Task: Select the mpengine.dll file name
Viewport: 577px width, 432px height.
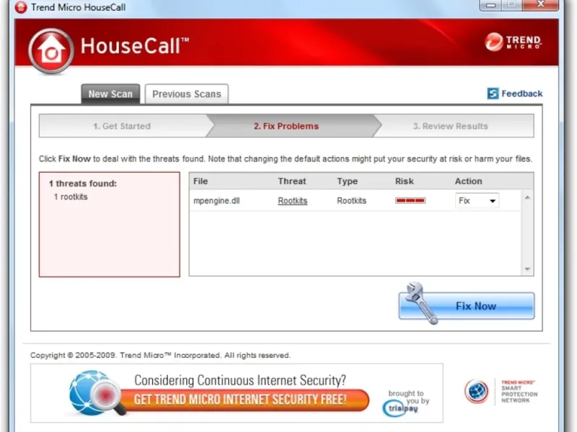Action: click(x=216, y=201)
